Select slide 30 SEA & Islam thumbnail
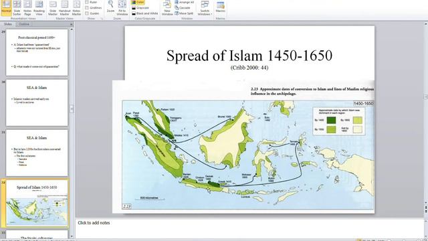428x241 pixels. (x=37, y=102)
